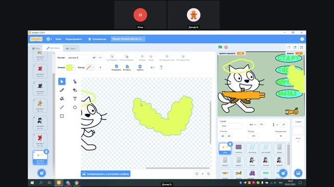Open the outline color dropdown
The height and width of the screenshot is (187, 334).
coord(93,68)
